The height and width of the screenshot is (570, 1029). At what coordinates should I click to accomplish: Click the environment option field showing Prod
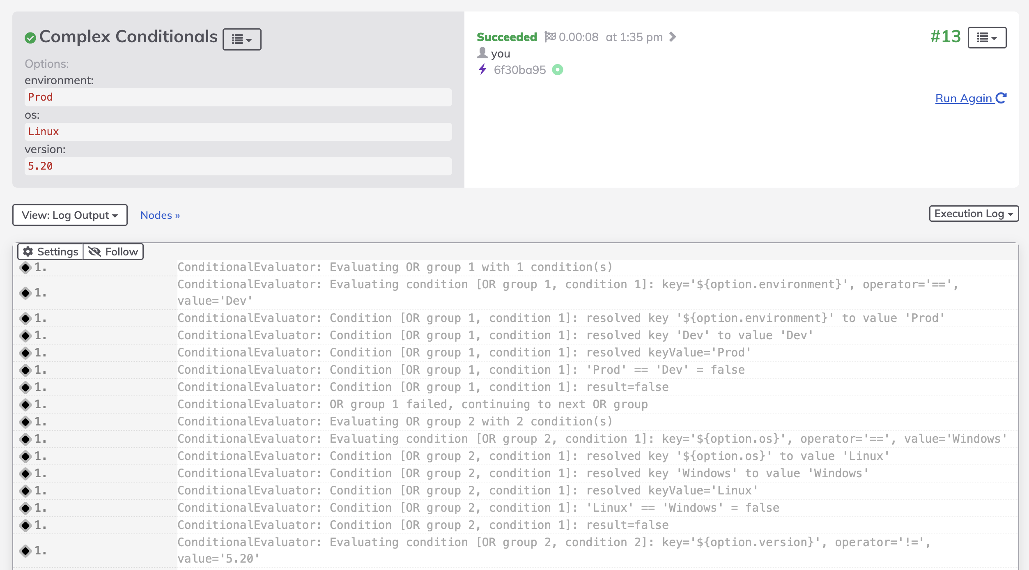(x=238, y=97)
